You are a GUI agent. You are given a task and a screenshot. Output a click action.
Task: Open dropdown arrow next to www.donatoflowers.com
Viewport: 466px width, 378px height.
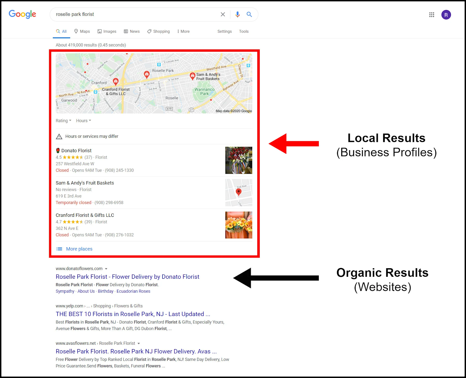coord(106,269)
